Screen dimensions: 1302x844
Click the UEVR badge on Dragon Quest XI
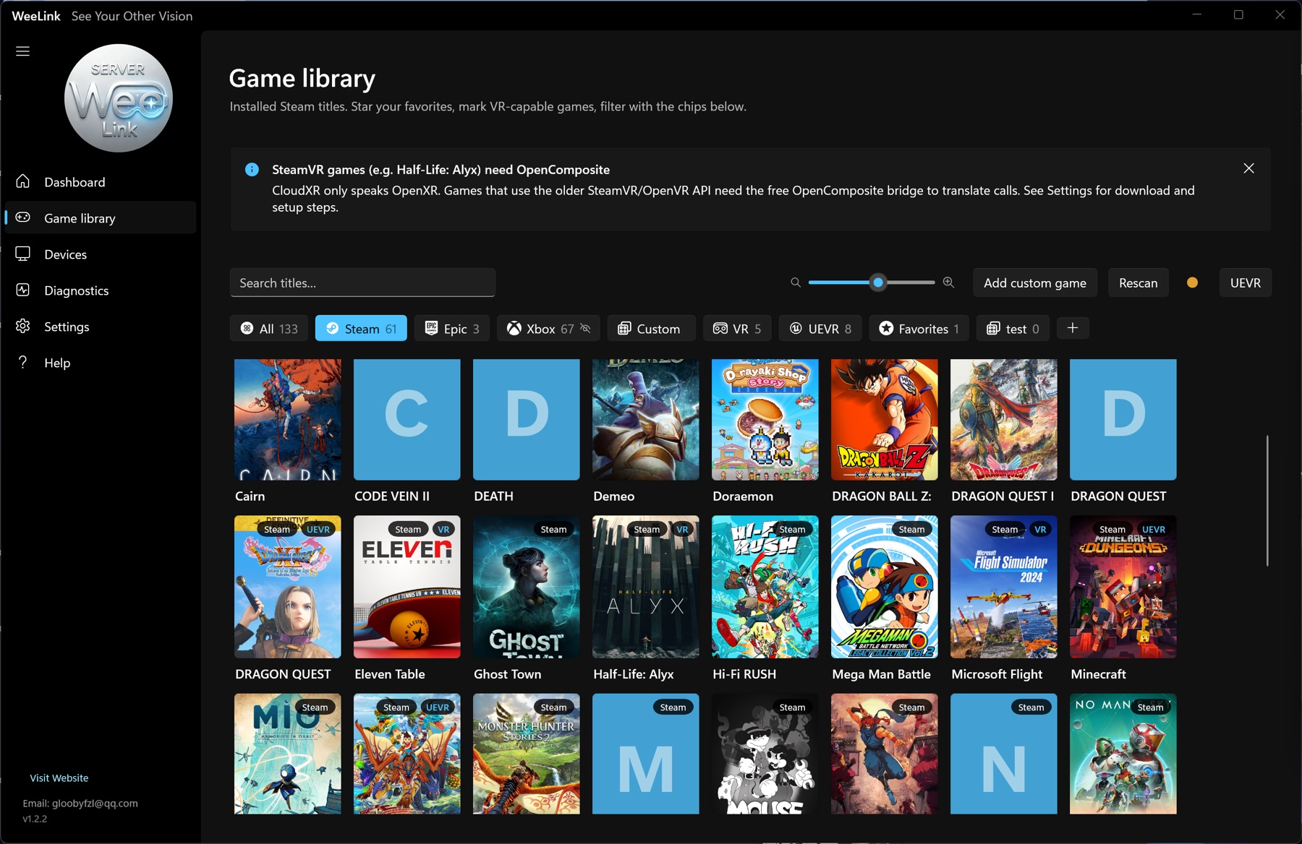[x=318, y=530]
